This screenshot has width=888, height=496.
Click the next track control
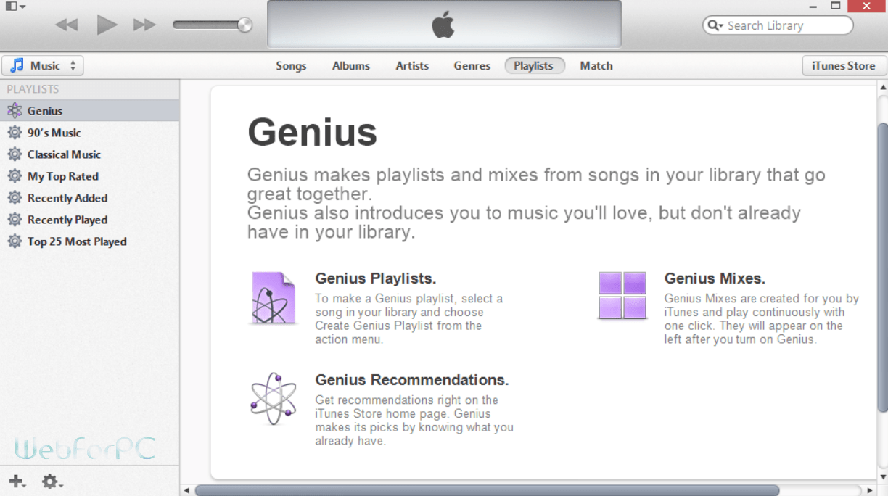coord(144,24)
